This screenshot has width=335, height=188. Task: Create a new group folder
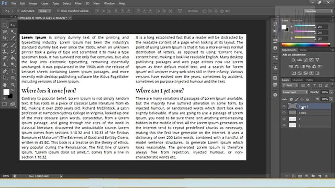[313, 176]
